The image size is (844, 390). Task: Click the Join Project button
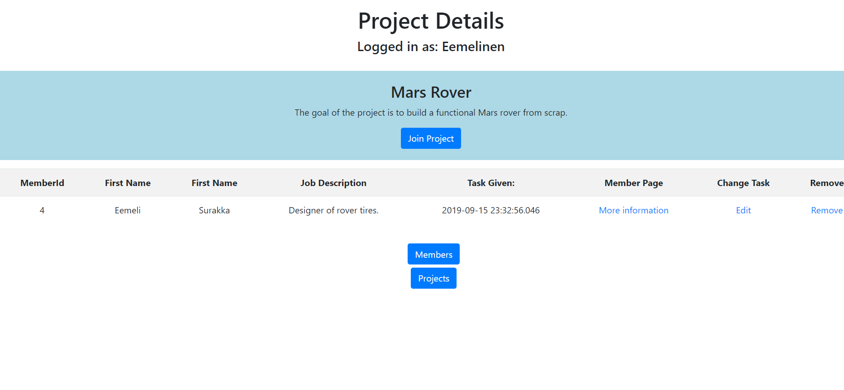(431, 138)
